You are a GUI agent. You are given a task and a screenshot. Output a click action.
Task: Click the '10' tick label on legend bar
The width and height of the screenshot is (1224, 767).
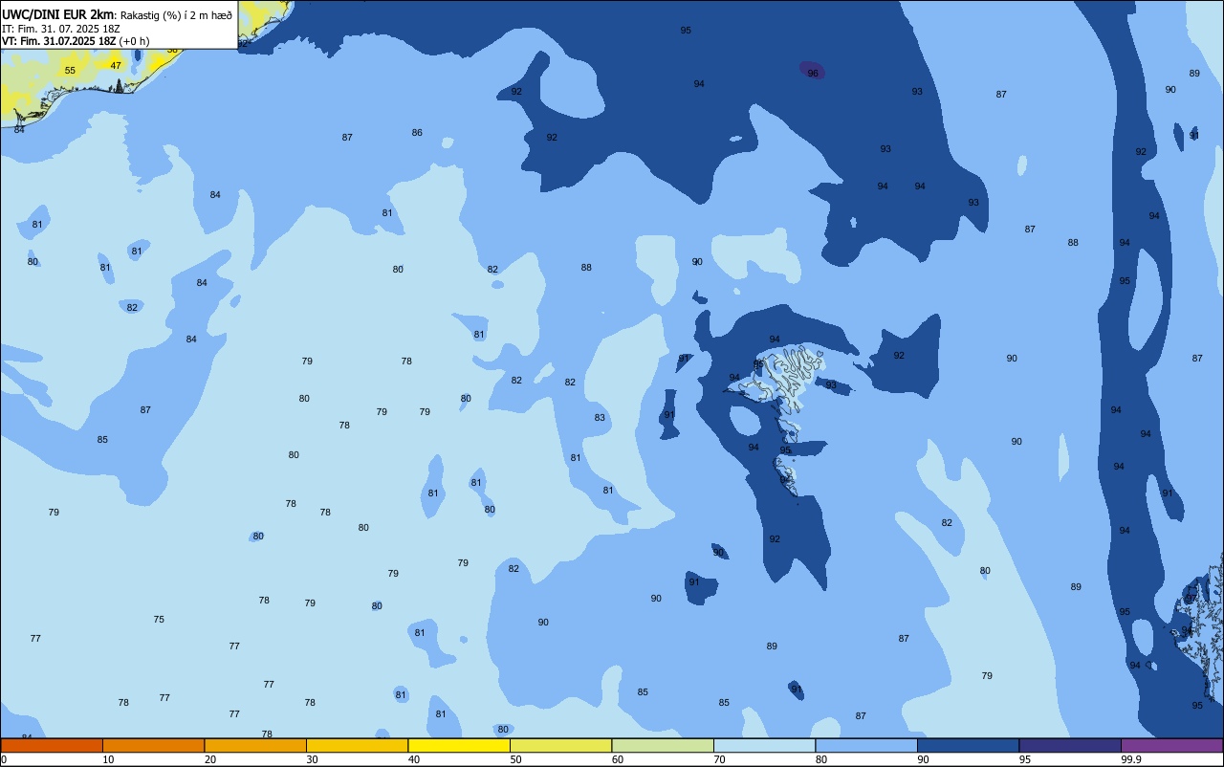[x=109, y=759]
